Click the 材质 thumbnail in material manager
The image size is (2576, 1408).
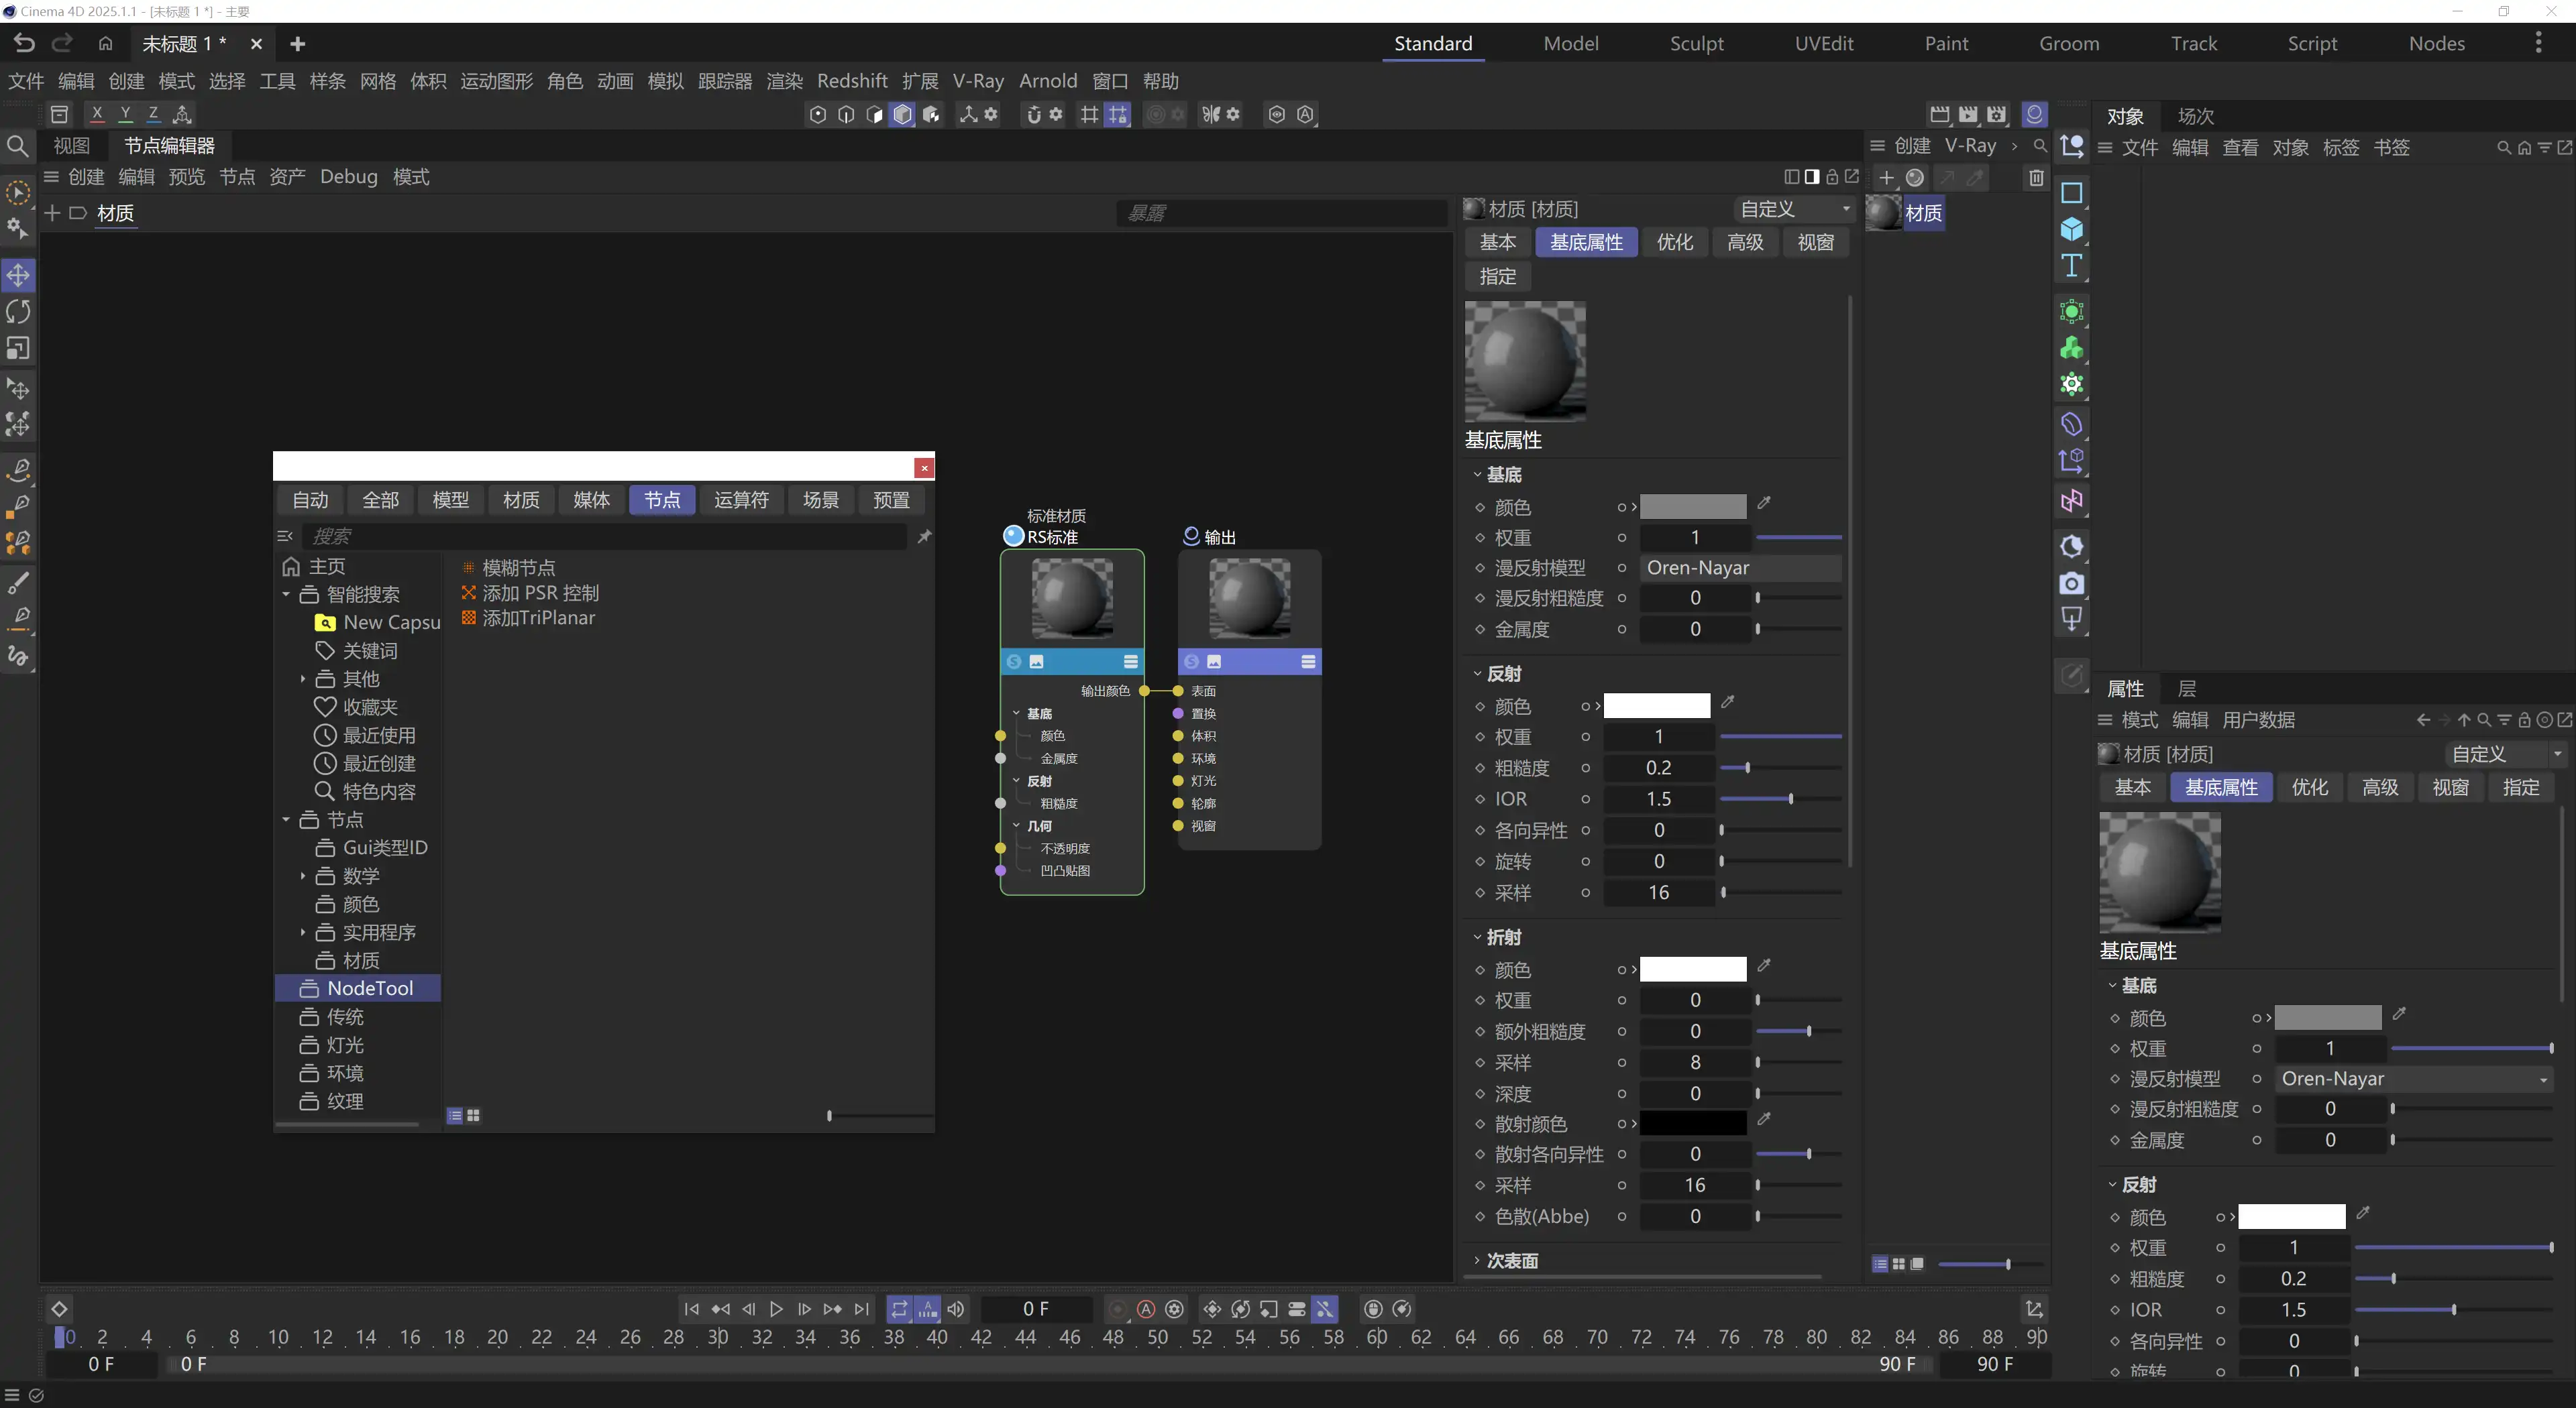coord(1884,212)
